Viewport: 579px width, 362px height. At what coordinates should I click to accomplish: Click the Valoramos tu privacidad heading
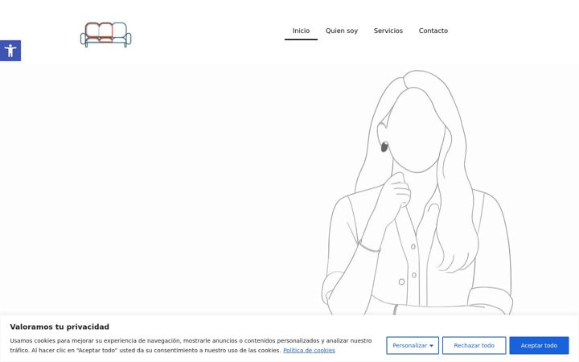point(60,327)
